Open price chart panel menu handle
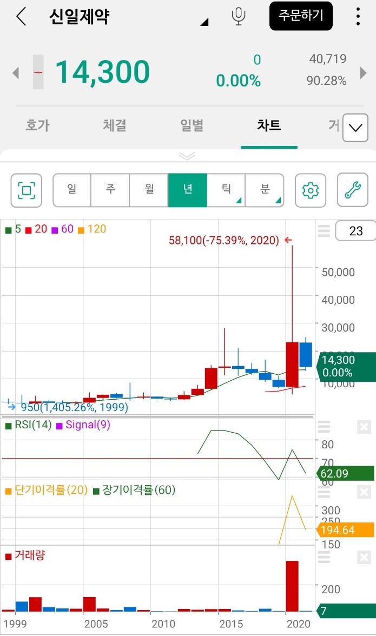 coord(324,231)
